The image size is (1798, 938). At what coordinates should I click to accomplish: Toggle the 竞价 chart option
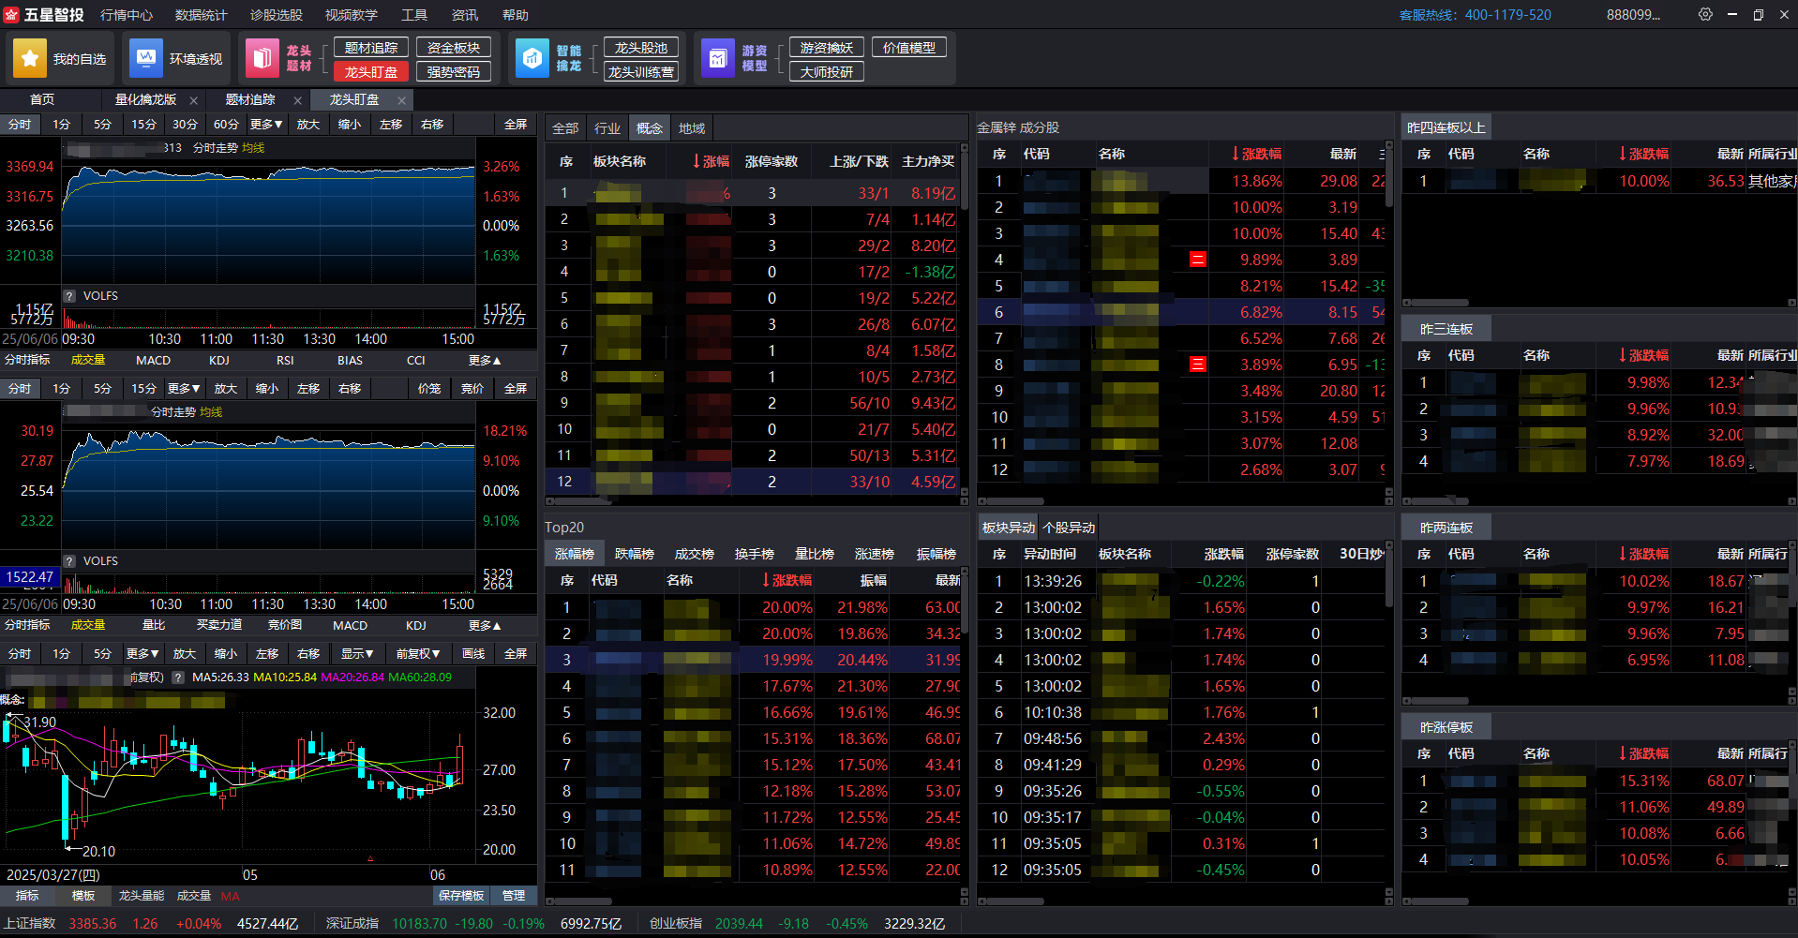pyautogui.click(x=472, y=389)
